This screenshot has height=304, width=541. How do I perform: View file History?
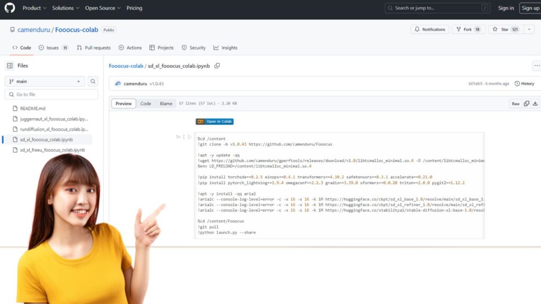coord(525,84)
